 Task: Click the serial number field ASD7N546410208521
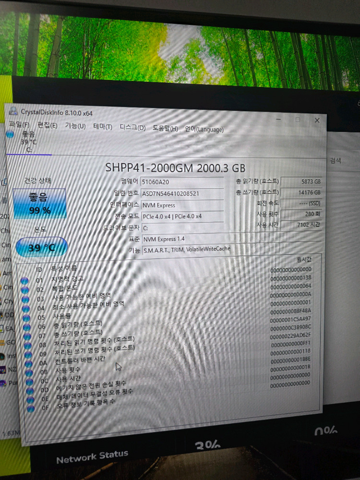click(x=182, y=193)
